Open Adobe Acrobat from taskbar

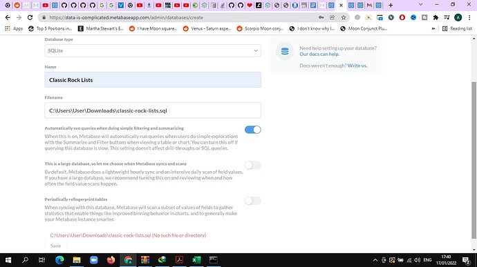[179, 260]
